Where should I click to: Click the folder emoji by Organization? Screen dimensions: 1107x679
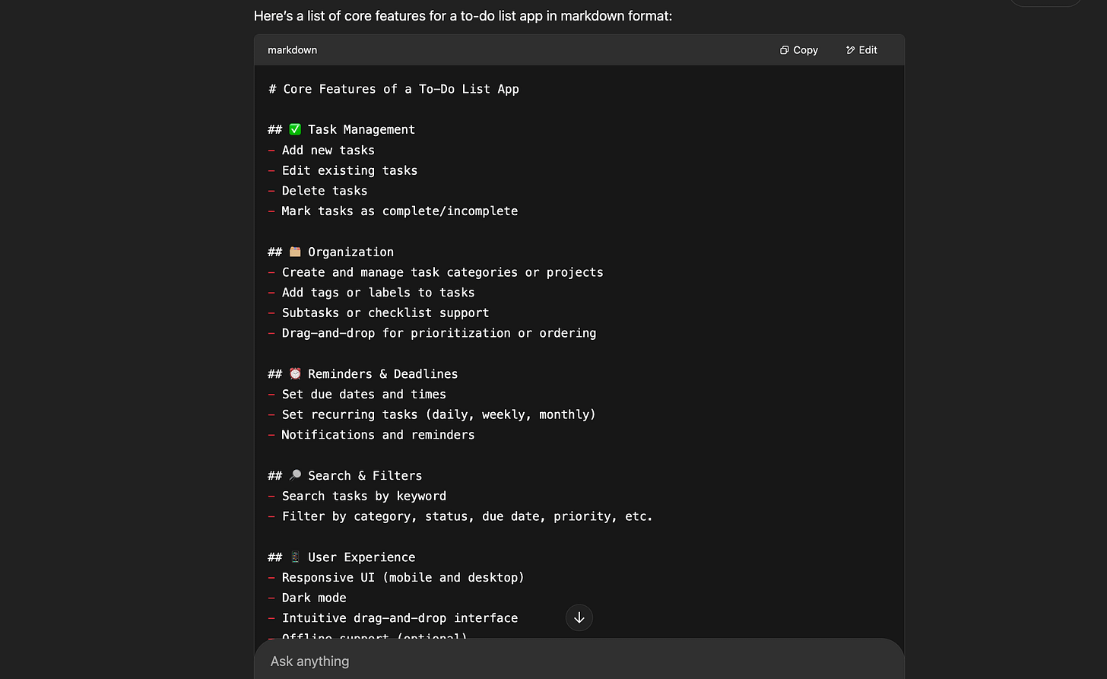coord(295,252)
